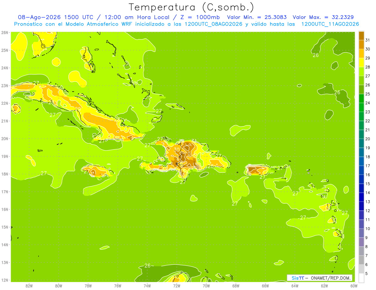Click the 72W longitude axis label
This screenshot has height=290, width=376.
click(x=176, y=285)
